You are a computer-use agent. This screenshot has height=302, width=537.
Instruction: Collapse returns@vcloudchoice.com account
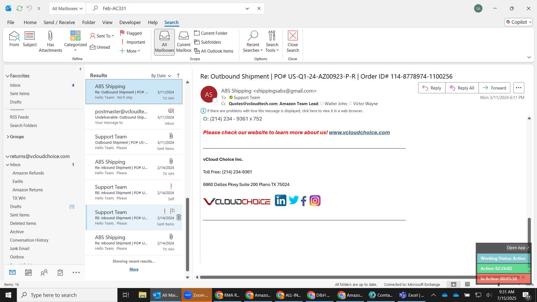(8, 156)
